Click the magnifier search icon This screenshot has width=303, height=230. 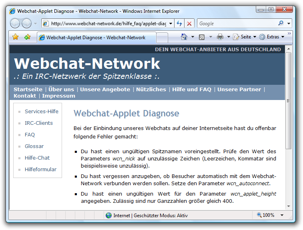[x=281, y=23]
